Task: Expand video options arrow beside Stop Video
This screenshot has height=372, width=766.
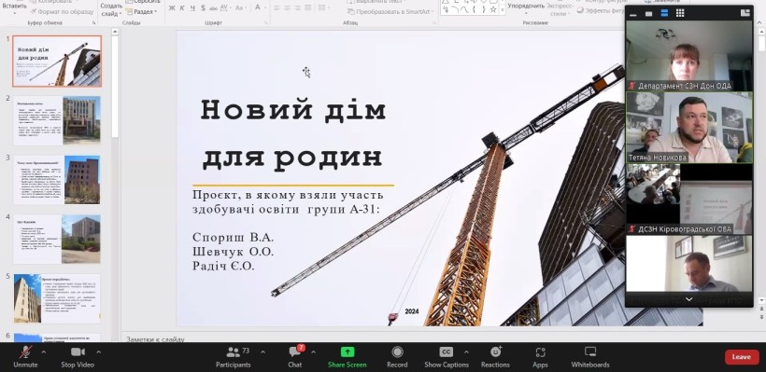Action: click(x=98, y=351)
